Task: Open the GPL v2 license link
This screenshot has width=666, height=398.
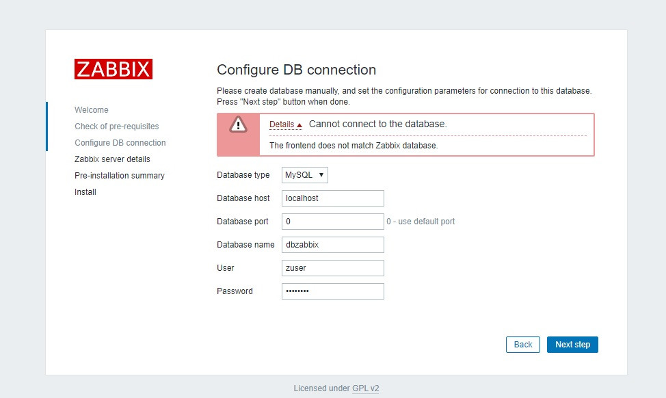Action: (365, 388)
